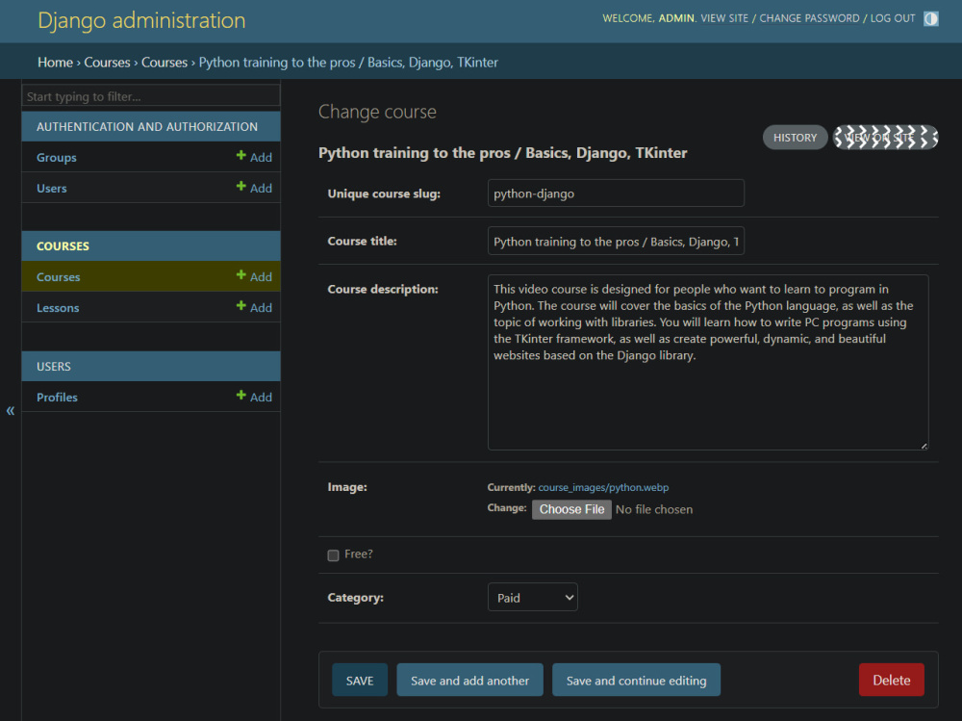Click the 'Change course' heading
The height and width of the screenshot is (721, 962).
(377, 111)
